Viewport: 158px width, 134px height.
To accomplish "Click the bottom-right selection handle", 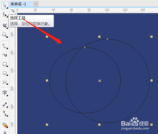I will (151, 124).
